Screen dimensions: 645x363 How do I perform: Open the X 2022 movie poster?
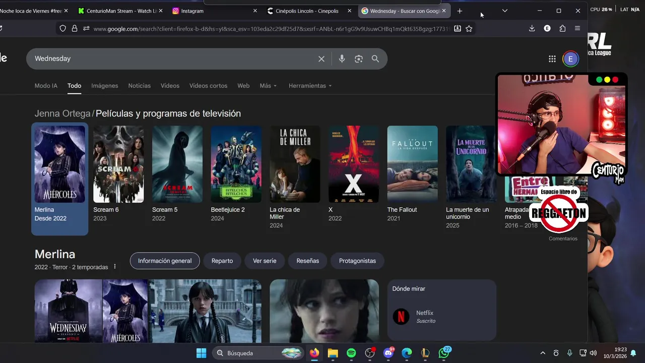(x=354, y=164)
